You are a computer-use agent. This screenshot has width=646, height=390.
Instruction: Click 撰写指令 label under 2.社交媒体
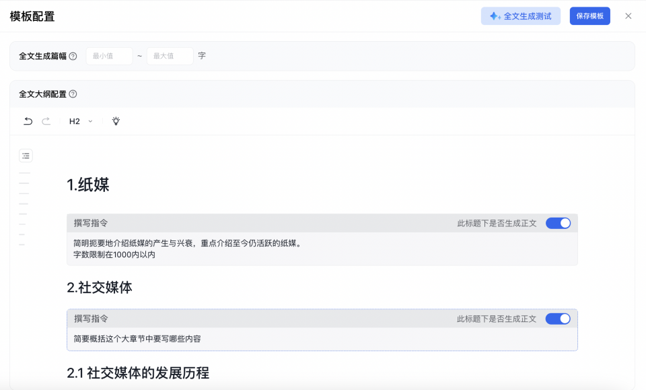coord(91,319)
